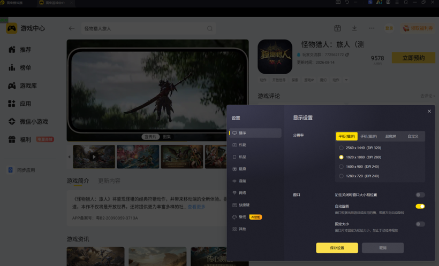Open 显示 settings in the sidebar
The width and height of the screenshot is (439, 266).
coord(255,133)
